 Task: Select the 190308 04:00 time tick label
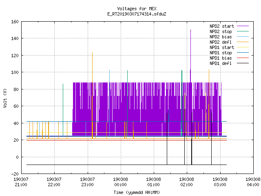[x=253, y=182]
